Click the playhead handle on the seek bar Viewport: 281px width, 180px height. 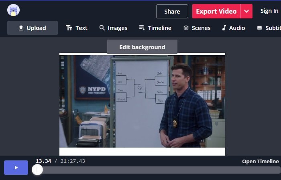[37, 170]
